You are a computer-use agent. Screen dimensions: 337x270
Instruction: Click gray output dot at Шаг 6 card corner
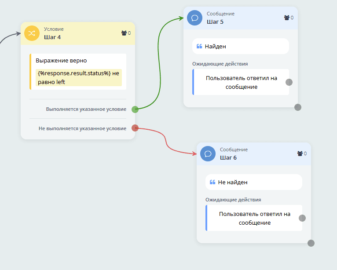[311, 243]
